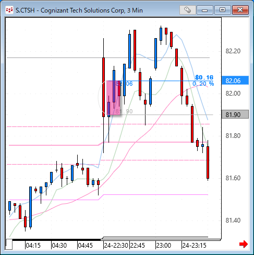Click the window title S.CTSH Cognizant text
This screenshot has height=255, width=254.
79,10
